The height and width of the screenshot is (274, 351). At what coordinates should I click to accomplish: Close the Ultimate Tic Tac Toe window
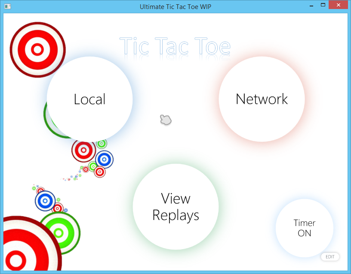(x=339, y=5)
